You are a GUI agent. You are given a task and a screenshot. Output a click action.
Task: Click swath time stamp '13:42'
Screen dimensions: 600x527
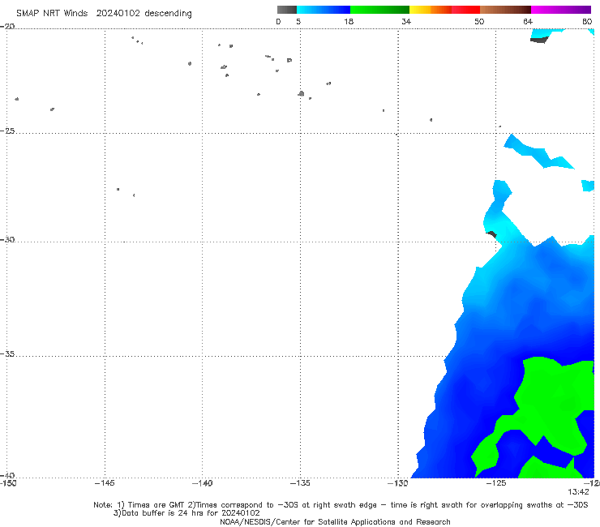tap(578, 492)
